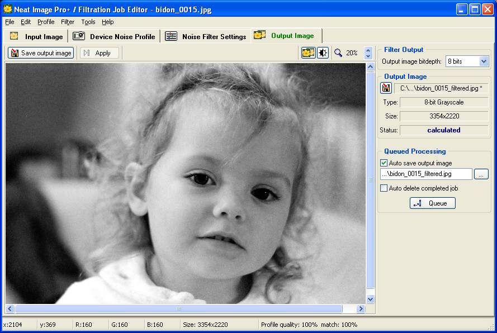This screenshot has height=333, width=497.
Task: Select the Output Image tab
Action: coord(287,36)
